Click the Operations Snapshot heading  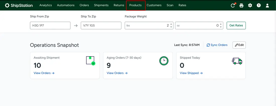click(54, 45)
